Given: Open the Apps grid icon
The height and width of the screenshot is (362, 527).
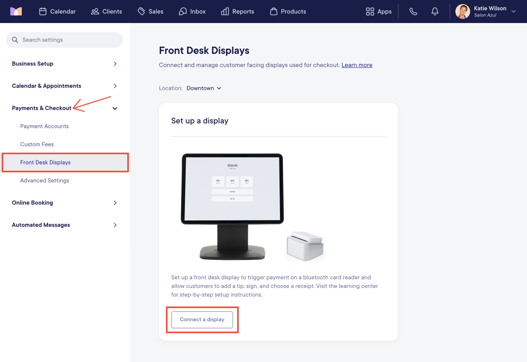Looking at the screenshot, I should coord(370,12).
